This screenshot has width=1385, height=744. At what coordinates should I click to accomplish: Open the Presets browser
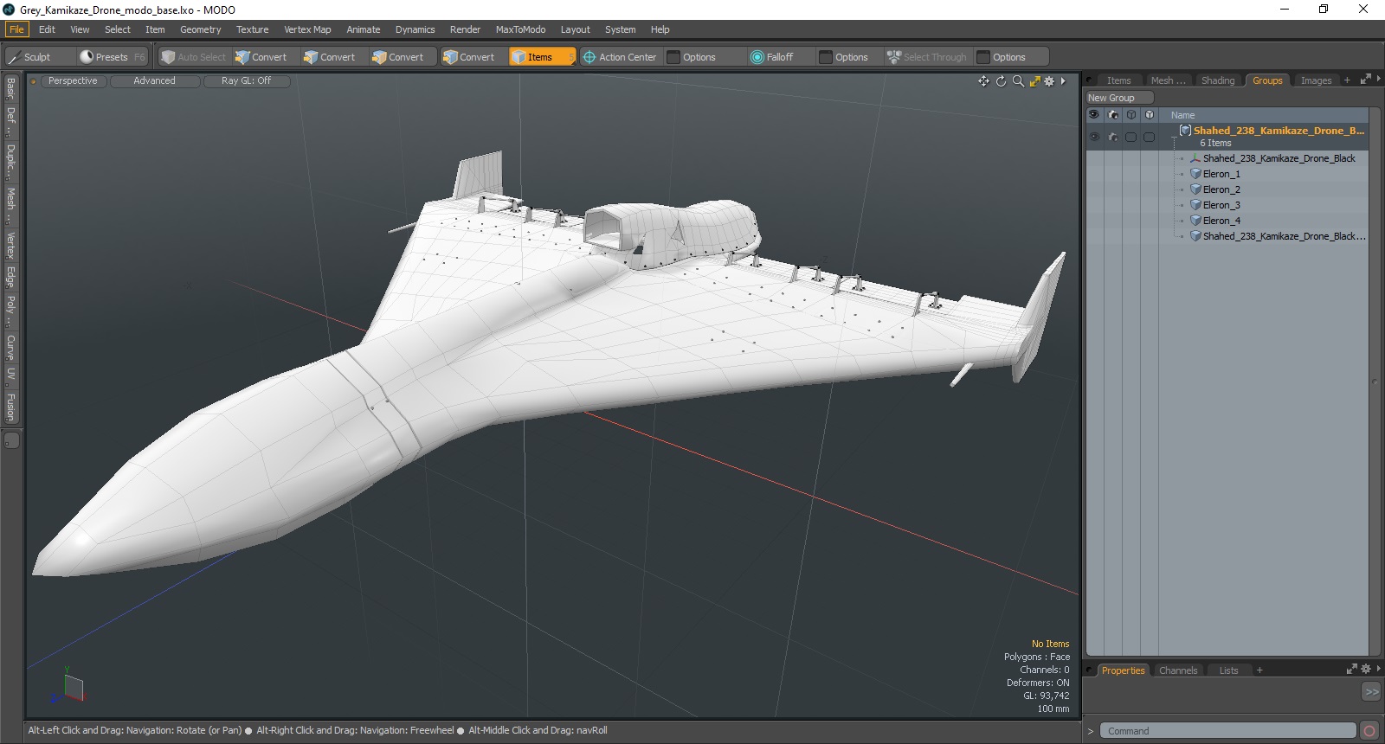click(112, 57)
